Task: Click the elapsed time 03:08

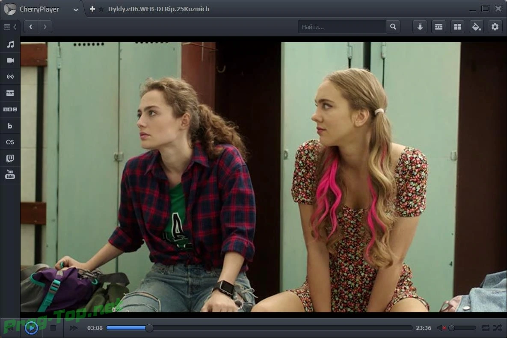Action: 95,328
